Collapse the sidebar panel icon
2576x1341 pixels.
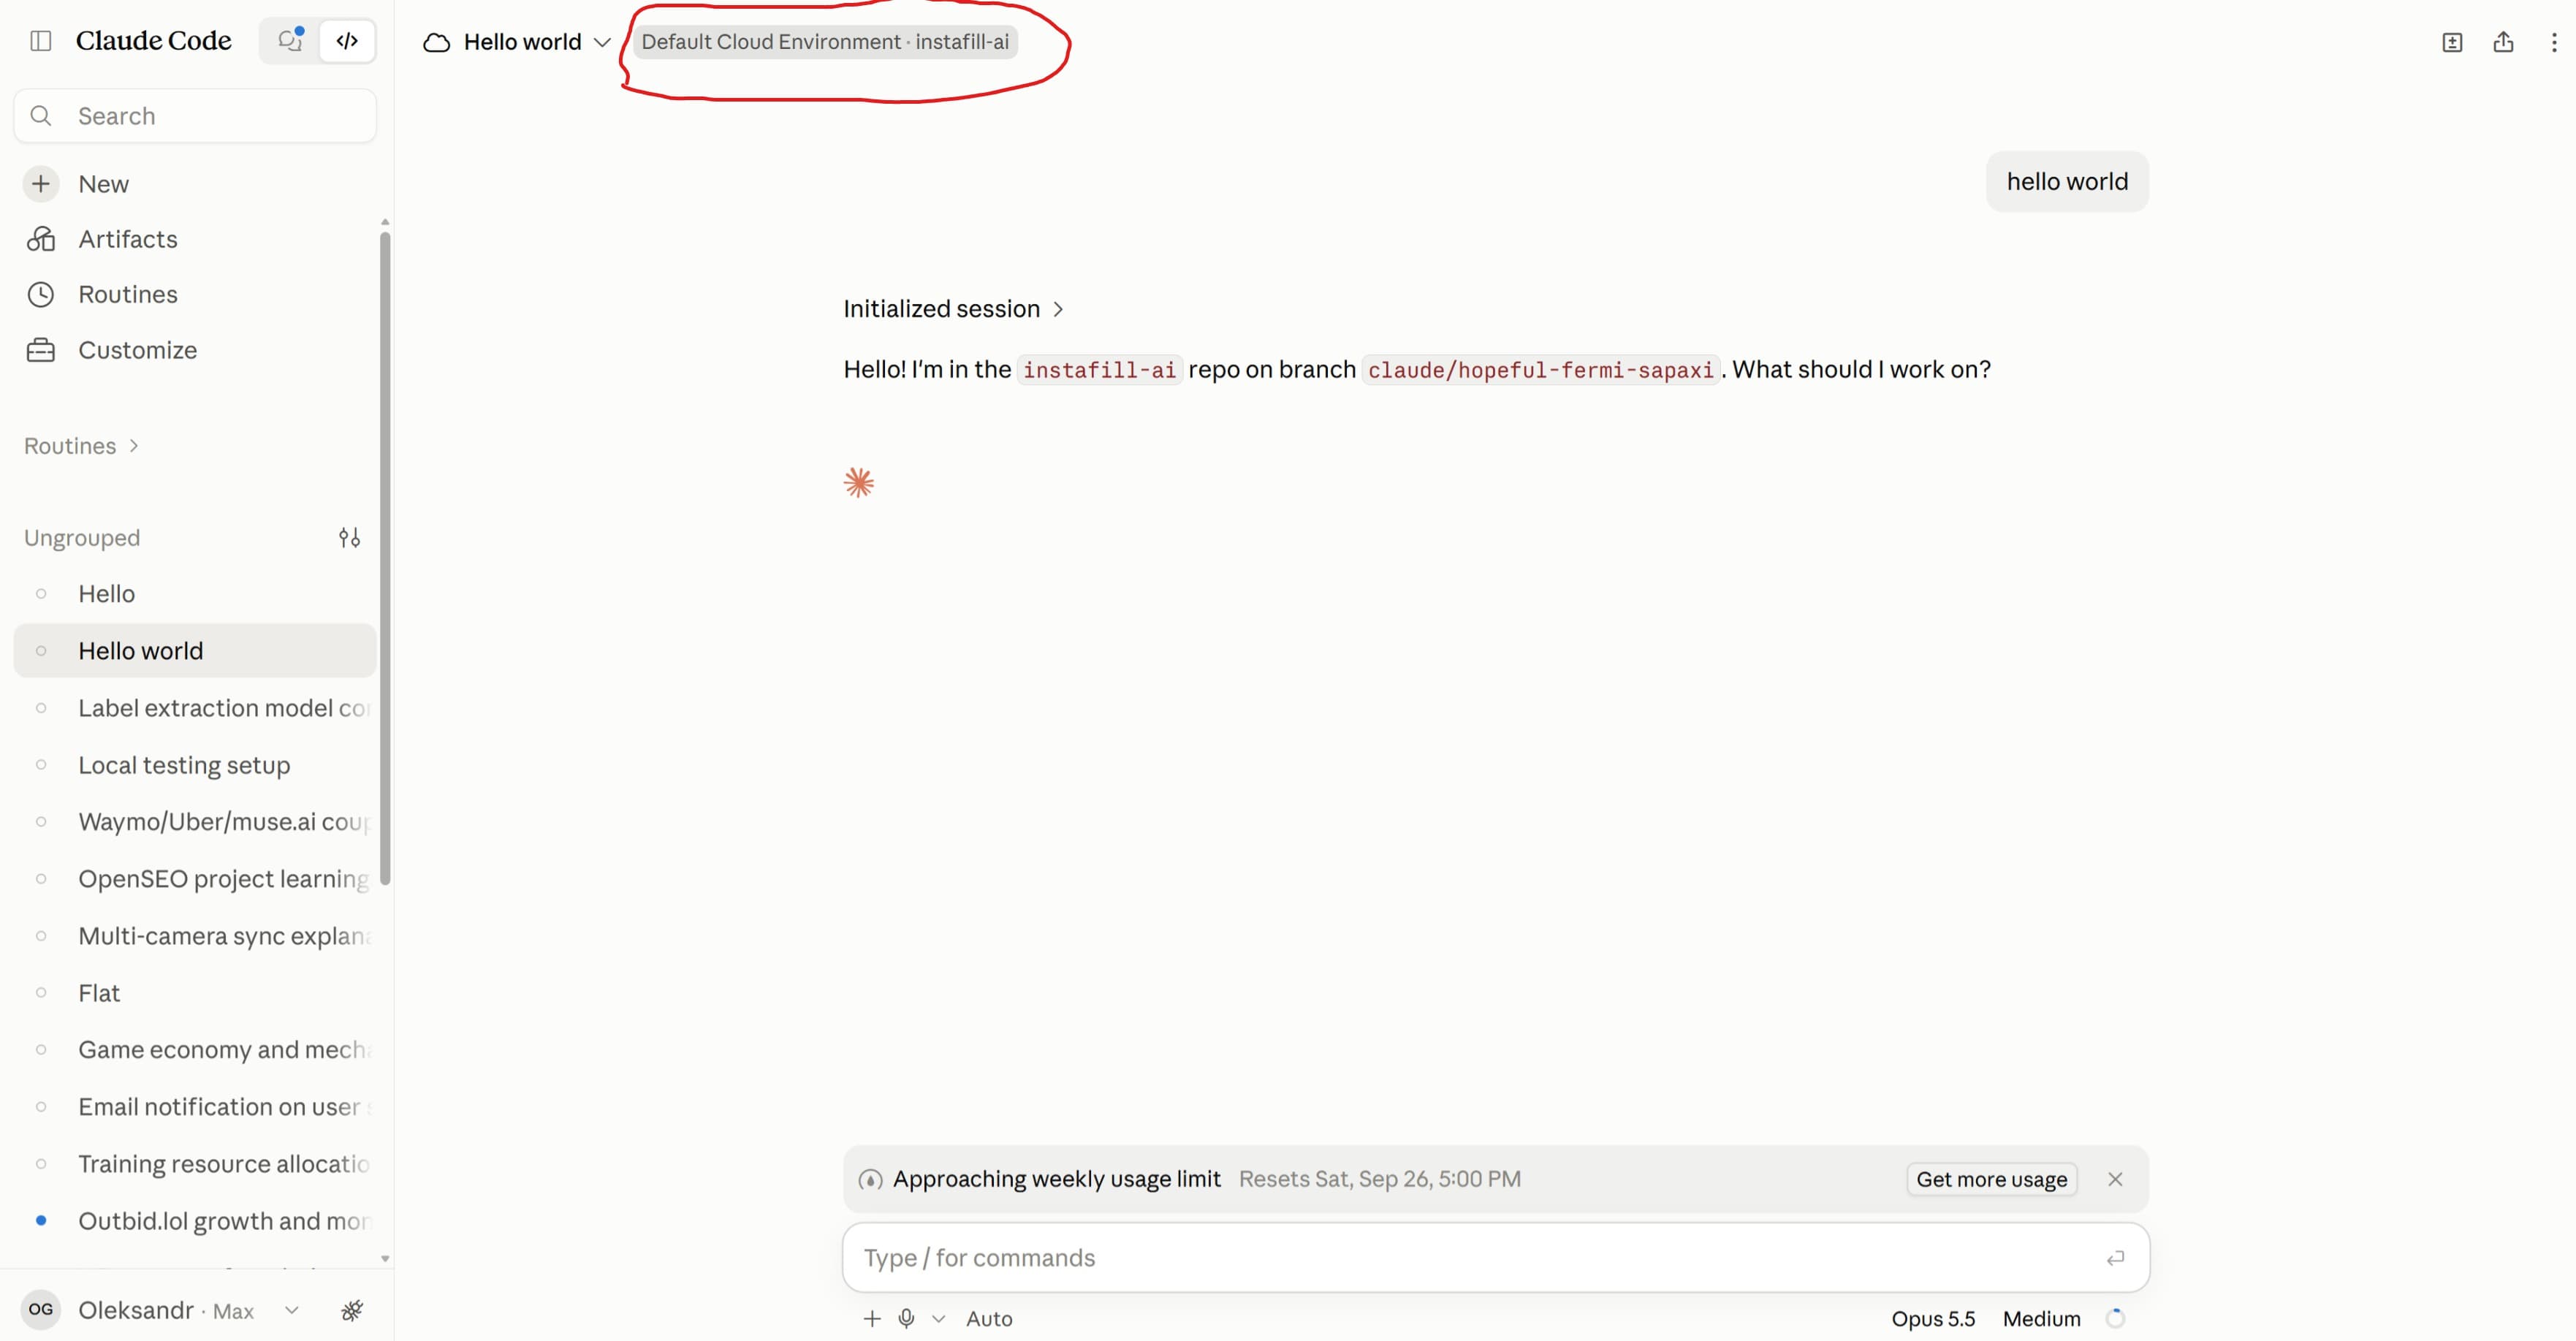tap(41, 41)
